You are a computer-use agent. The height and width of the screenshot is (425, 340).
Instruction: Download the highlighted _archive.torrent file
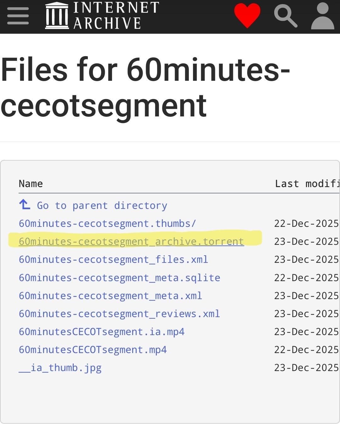coord(131,241)
